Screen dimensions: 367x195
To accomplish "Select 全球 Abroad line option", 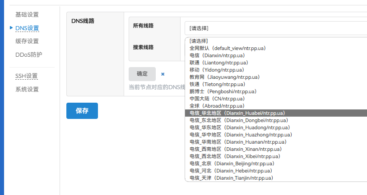I will (217, 106).
